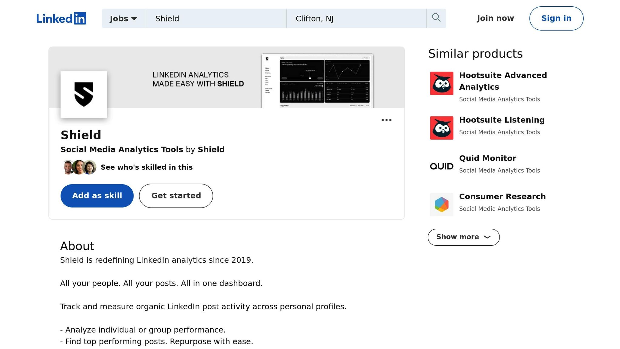620x349 pixels.
Task: Click the skilled members avatar group
Action: coord(79,167)
